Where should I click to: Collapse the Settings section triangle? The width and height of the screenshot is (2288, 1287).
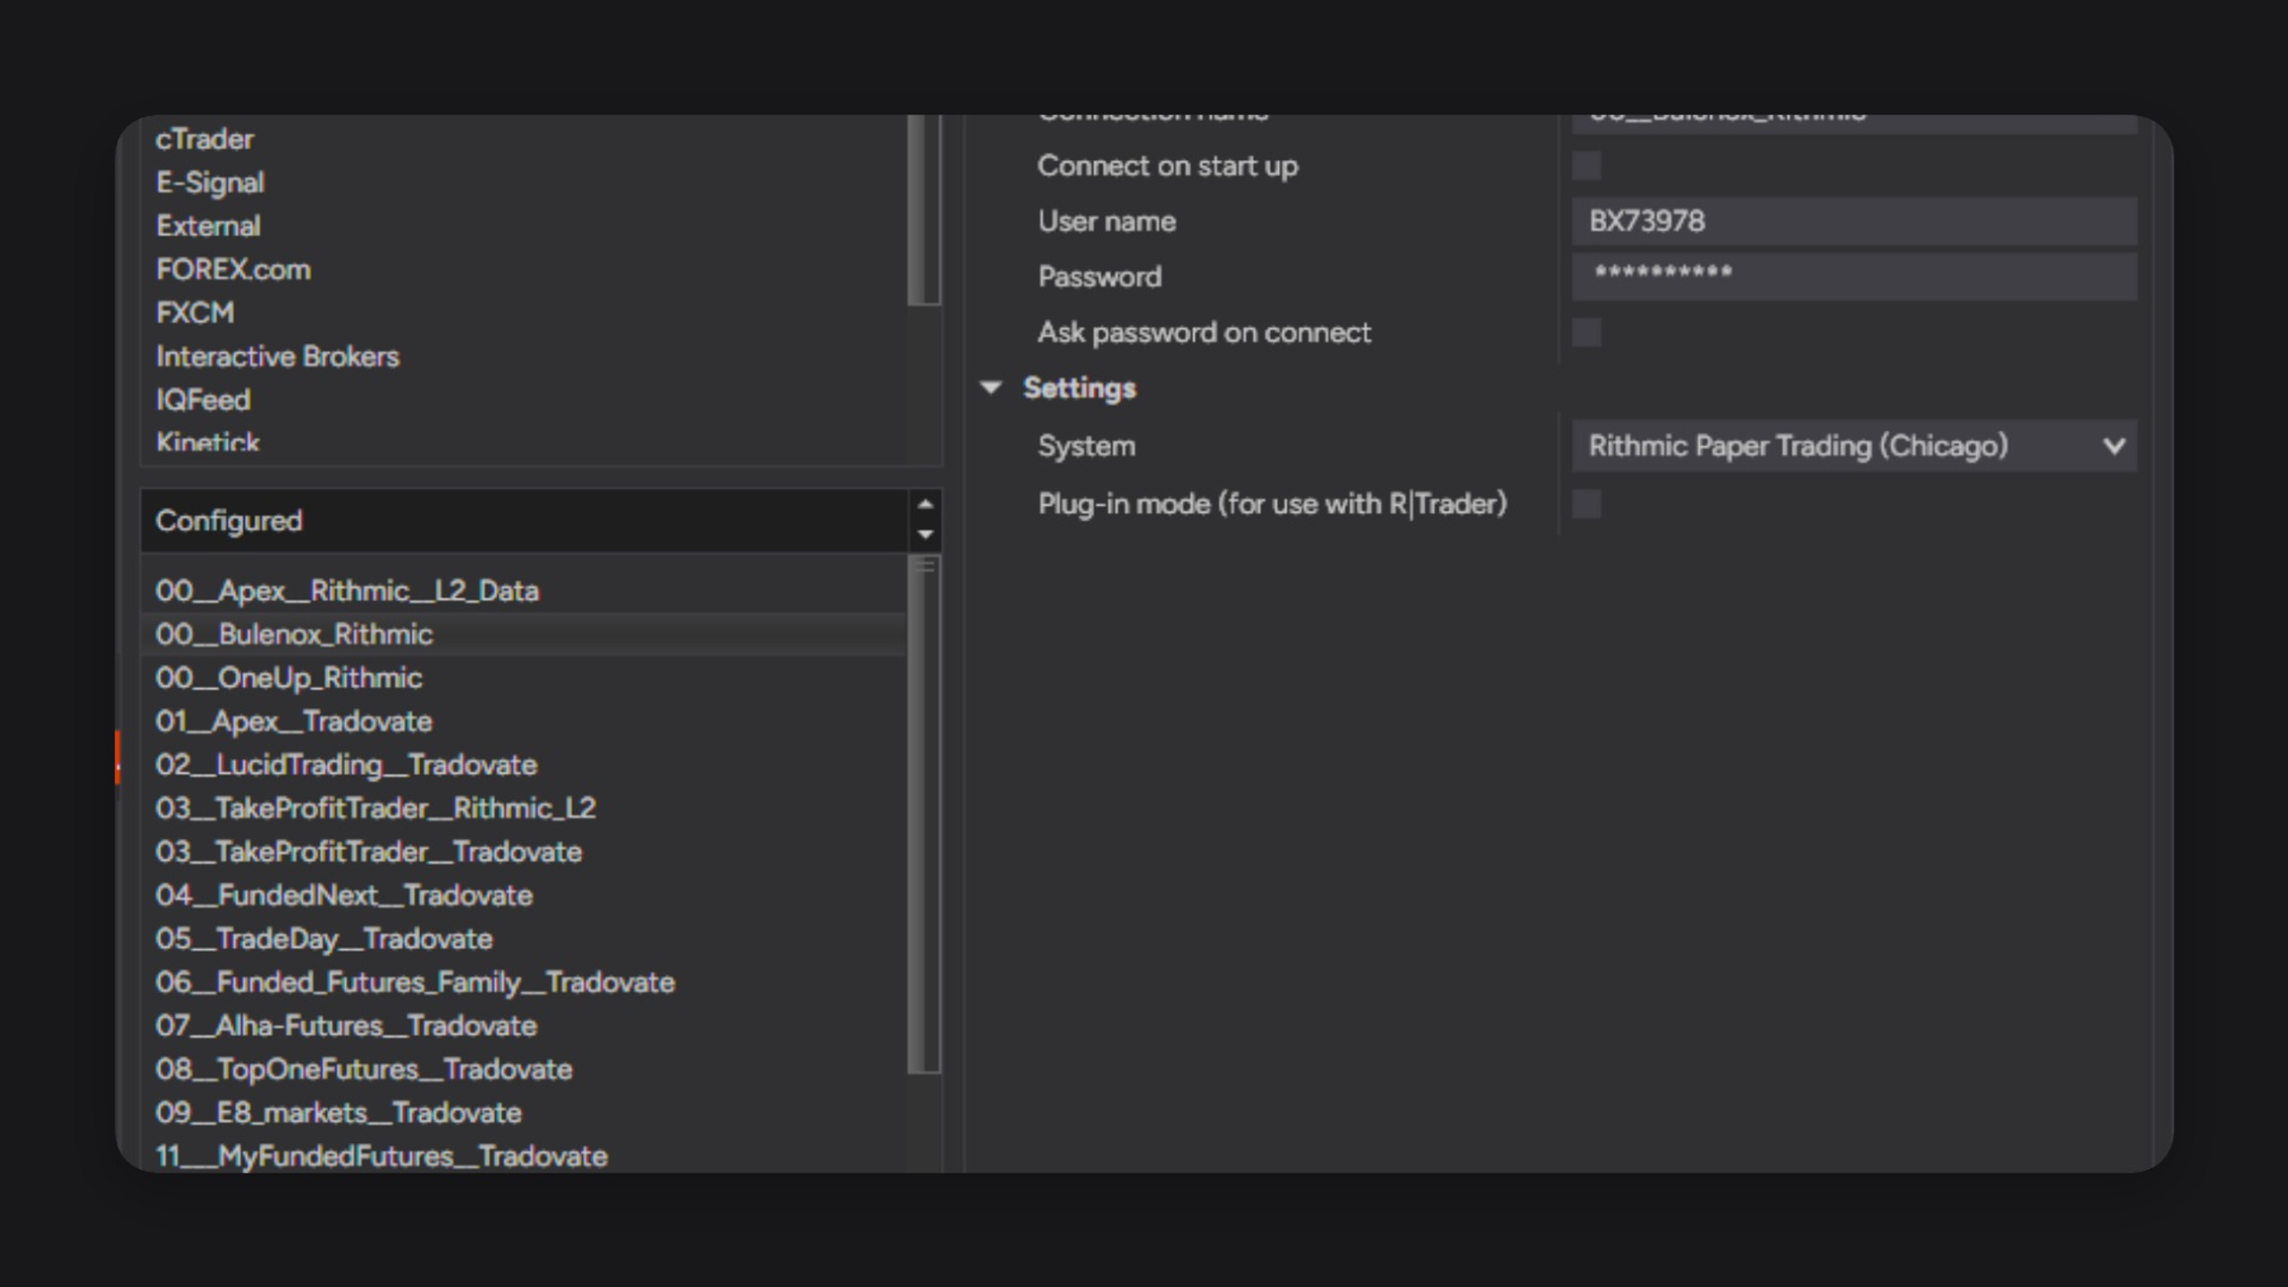tap(990, 388)
